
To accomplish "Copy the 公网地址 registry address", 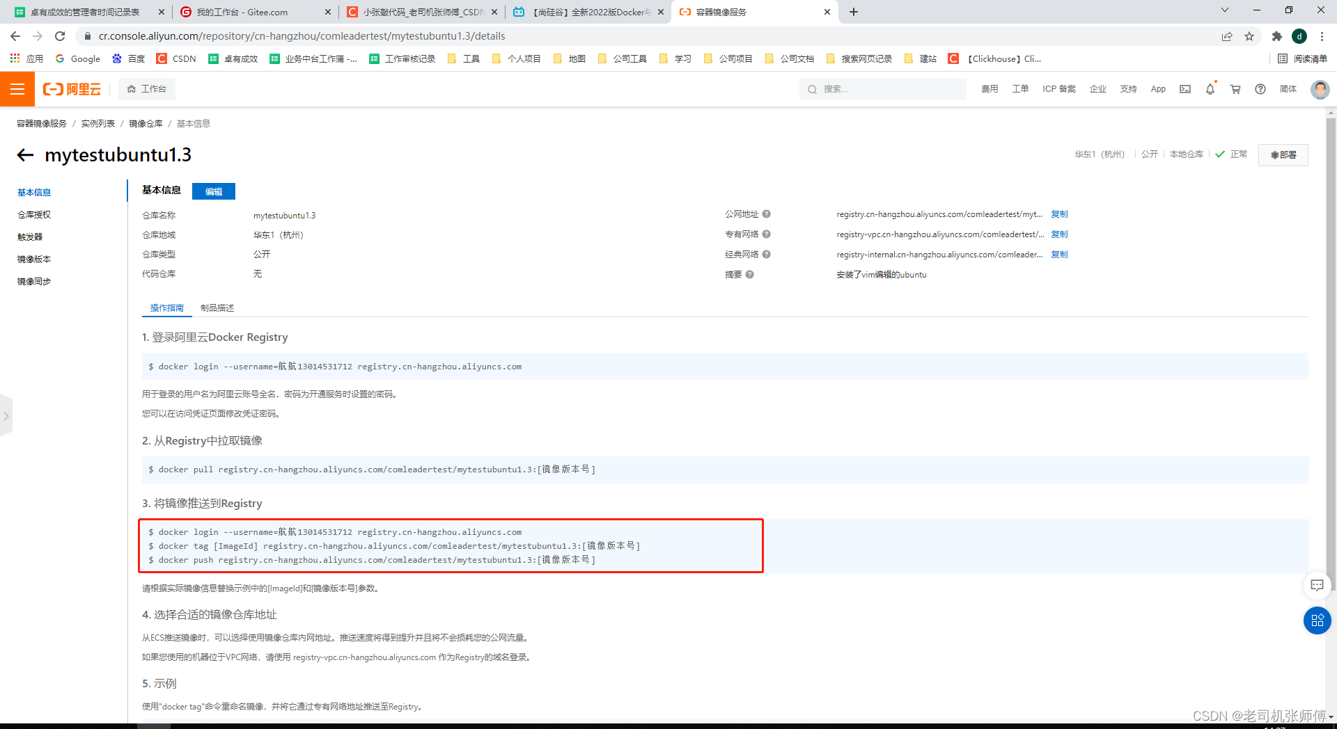I will click(1059, 214).
